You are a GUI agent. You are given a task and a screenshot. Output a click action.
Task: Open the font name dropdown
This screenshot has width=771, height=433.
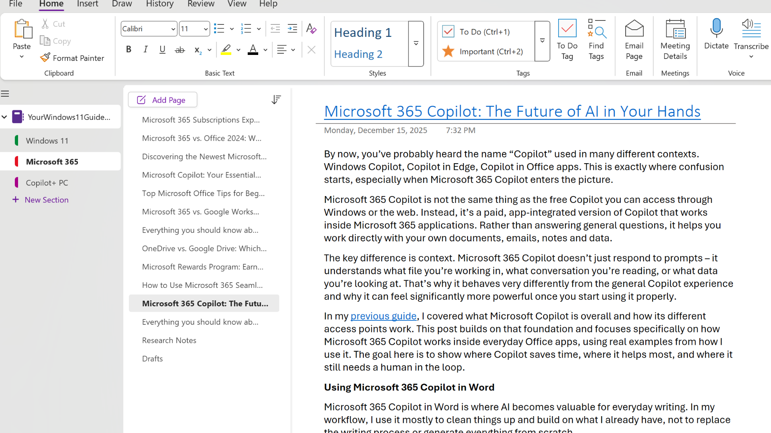[172, 28]
